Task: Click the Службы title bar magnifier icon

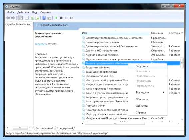Action: pyautogui.click(x=7, y=7)
